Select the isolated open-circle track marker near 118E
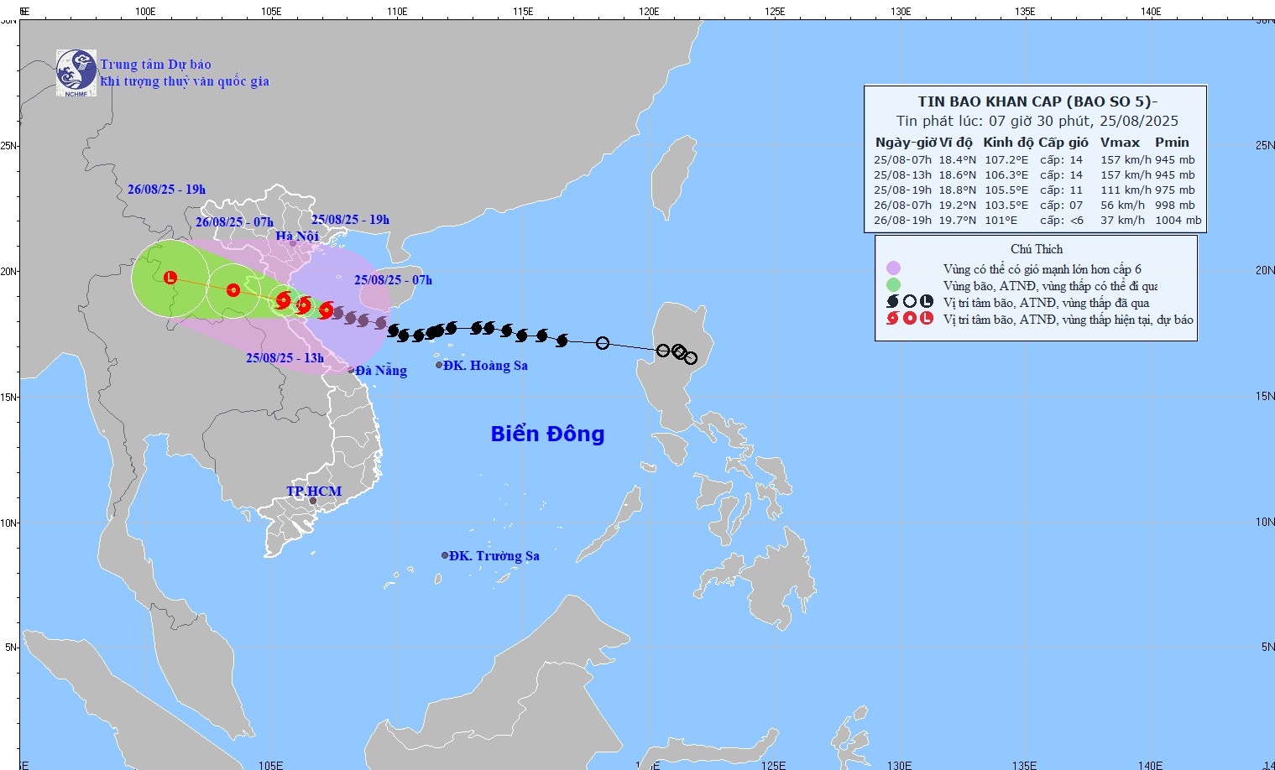The width and height of the screenshot is (1275, 770). coord(603,343)
